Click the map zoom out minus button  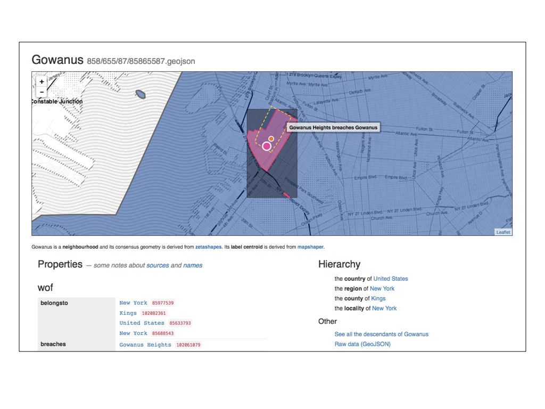(x=42, y=92)
